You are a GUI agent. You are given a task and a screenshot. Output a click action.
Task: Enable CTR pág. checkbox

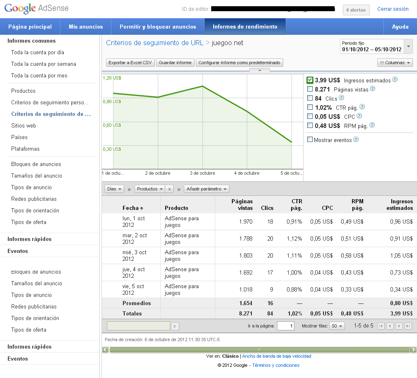point(310,107)
